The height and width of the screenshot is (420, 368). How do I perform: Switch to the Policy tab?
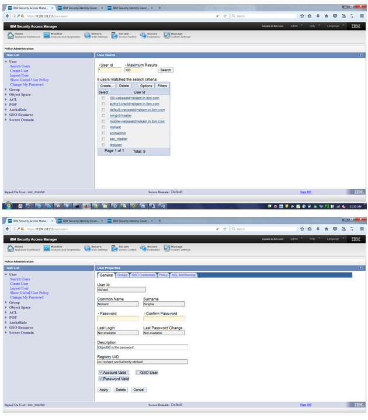tap(164, 275)
